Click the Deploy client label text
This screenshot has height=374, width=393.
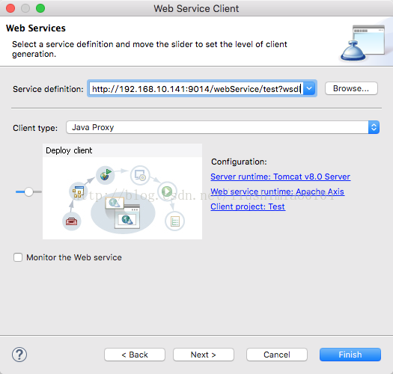(69, 150)
